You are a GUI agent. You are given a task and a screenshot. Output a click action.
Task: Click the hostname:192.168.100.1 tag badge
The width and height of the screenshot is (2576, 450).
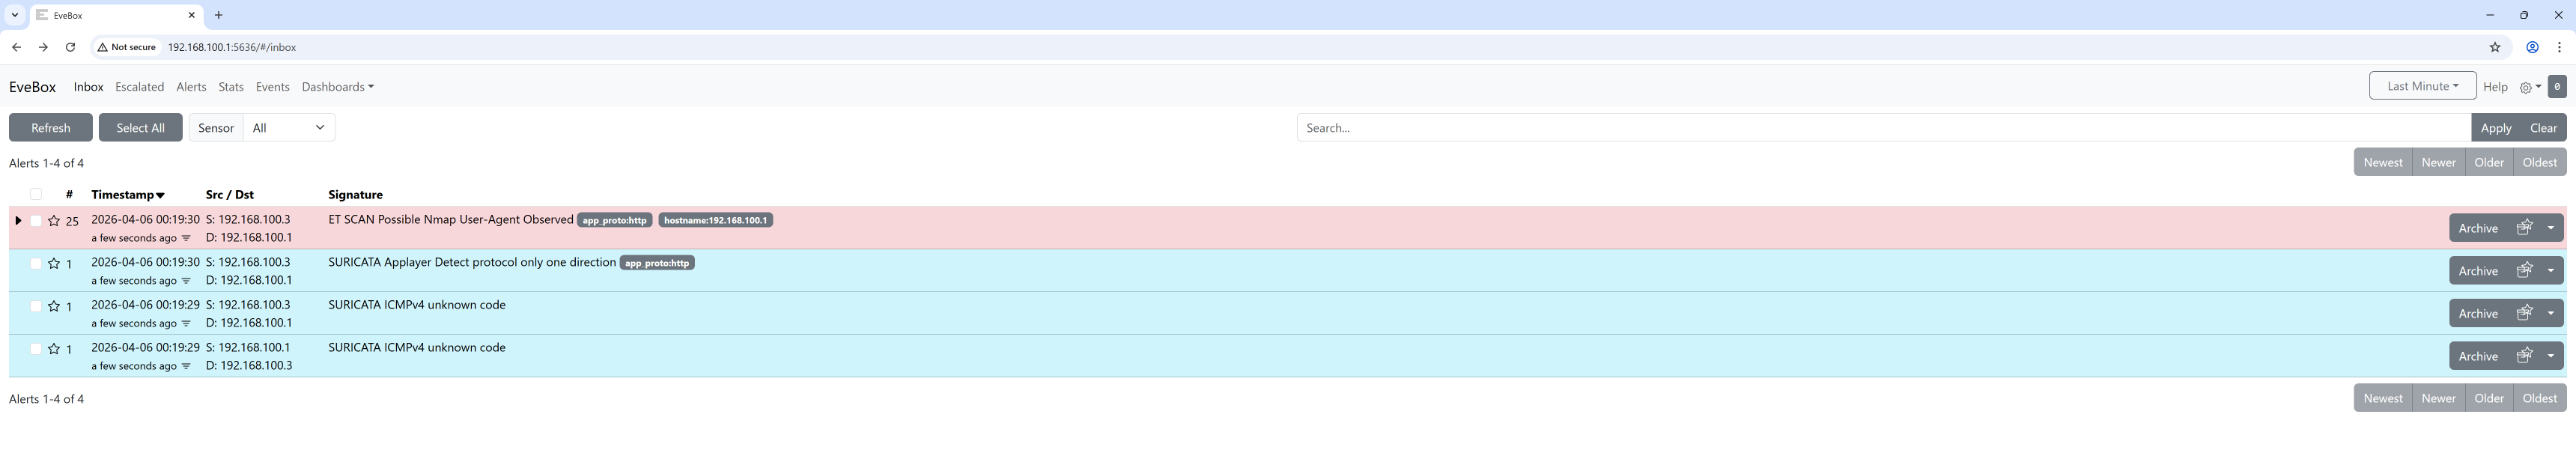[715, 220]
